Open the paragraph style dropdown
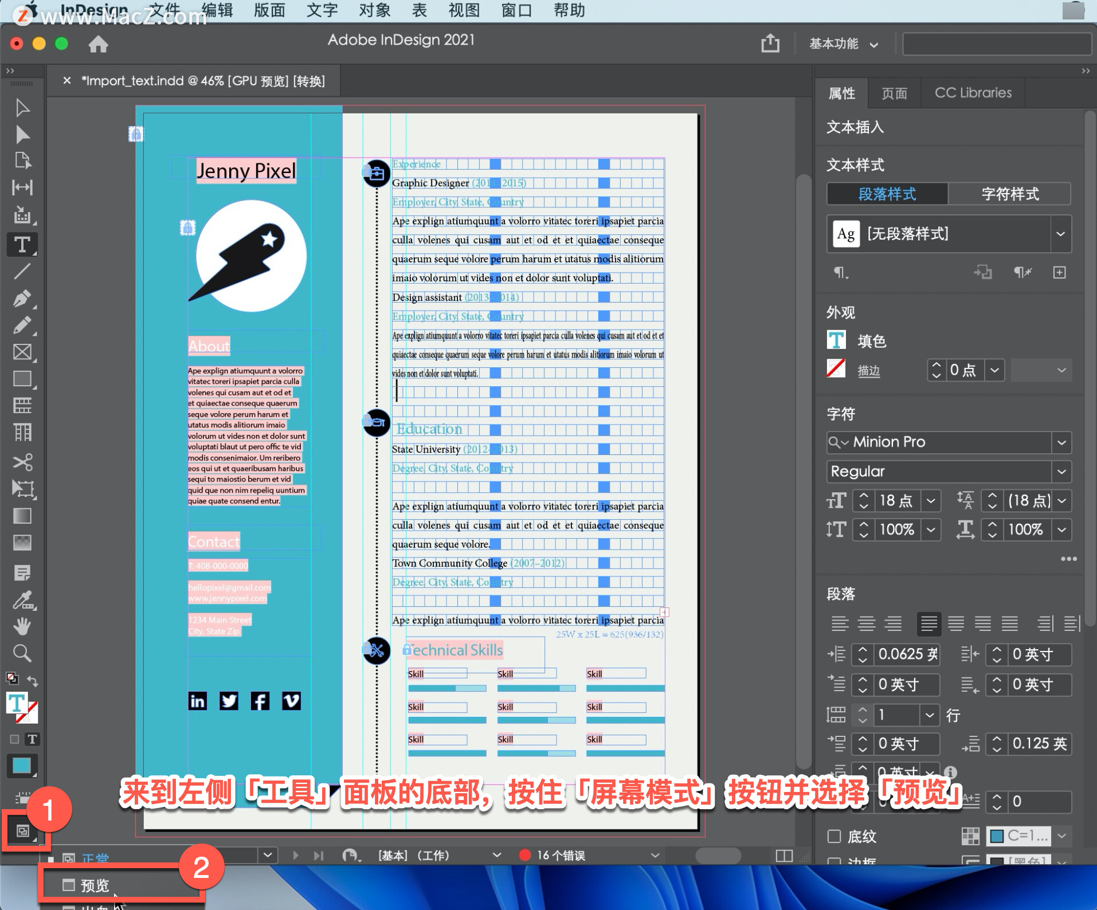This screenshot has height=910, width=1097. (x=1060, y=234)
